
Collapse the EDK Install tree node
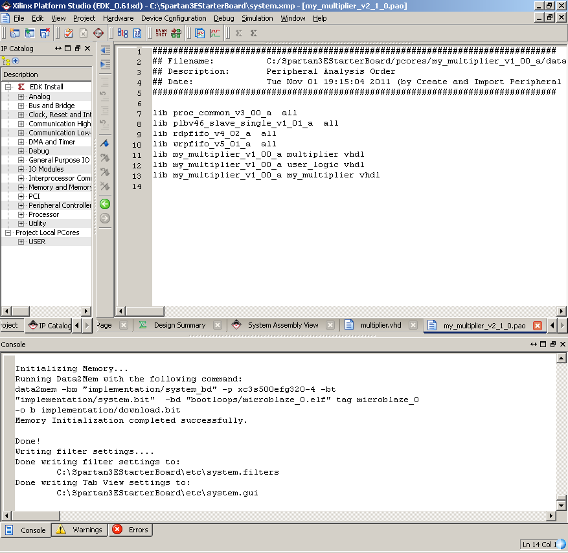point(8,87)
